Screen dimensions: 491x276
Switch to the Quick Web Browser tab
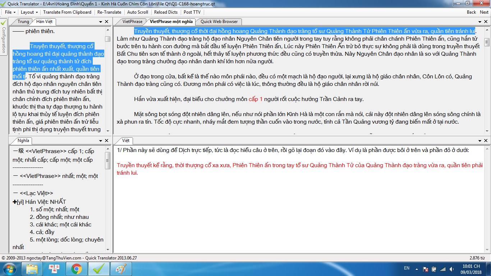coord(219,22)
